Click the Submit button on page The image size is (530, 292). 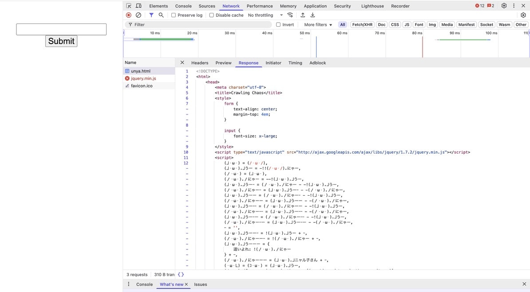[61, 41]
